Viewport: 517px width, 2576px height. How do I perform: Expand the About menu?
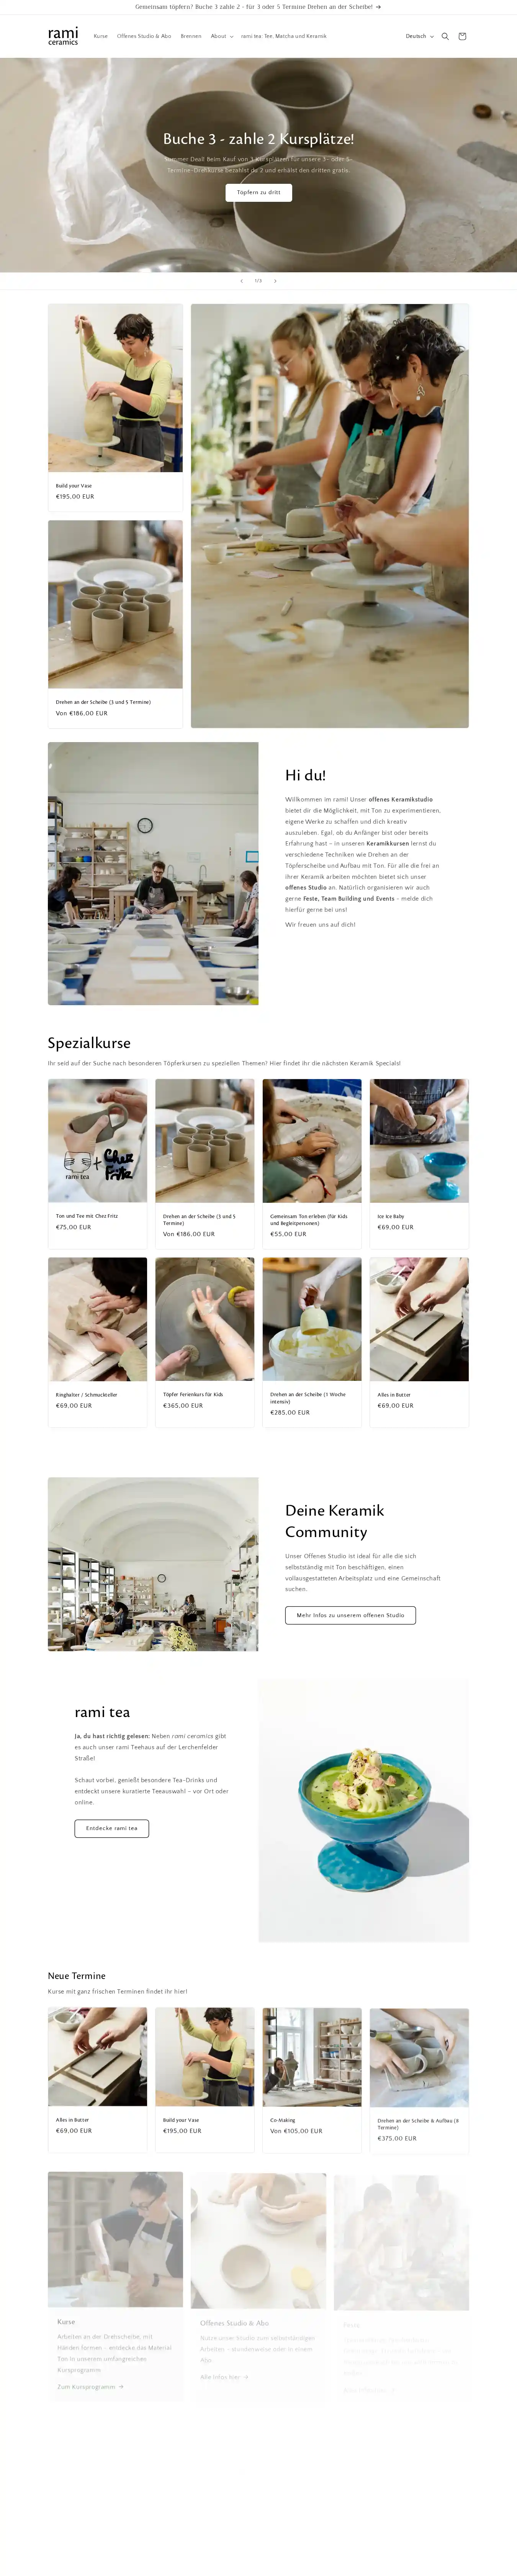click(x=222, y=36)
